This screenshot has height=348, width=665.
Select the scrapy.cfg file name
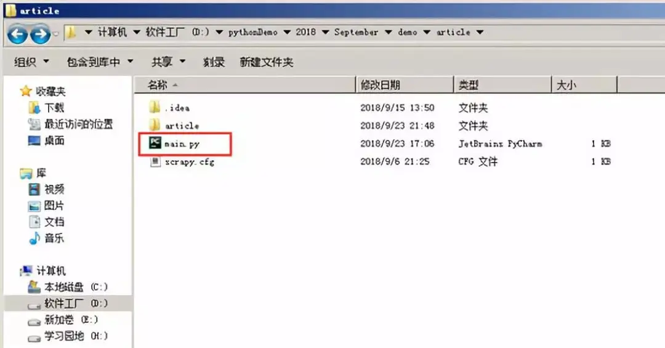click(190, 162)
